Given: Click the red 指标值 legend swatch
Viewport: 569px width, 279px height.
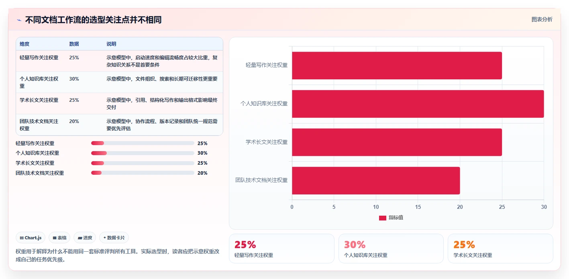Looking at the screenshot, I should (x=383, y=218).
